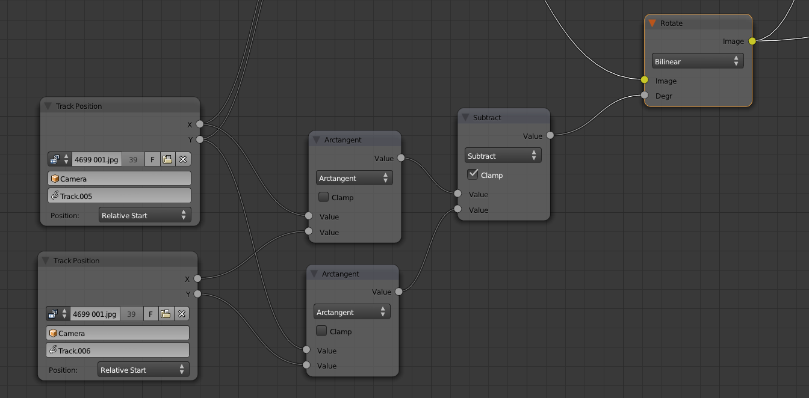Select Camera object field in Track.006 node
This screenshot has height=398, width=809.
(117, 333)
